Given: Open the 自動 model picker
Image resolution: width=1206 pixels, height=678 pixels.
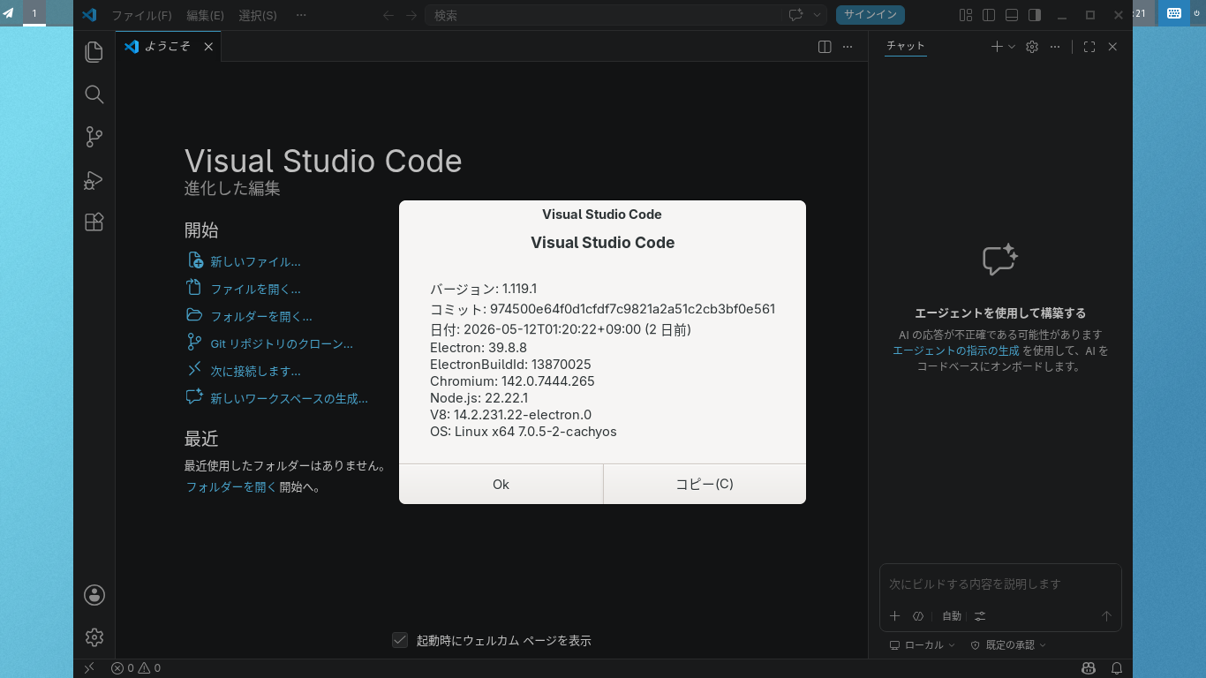Looking at the screenshot, I should pyautogui.click(x=951, y=616).
